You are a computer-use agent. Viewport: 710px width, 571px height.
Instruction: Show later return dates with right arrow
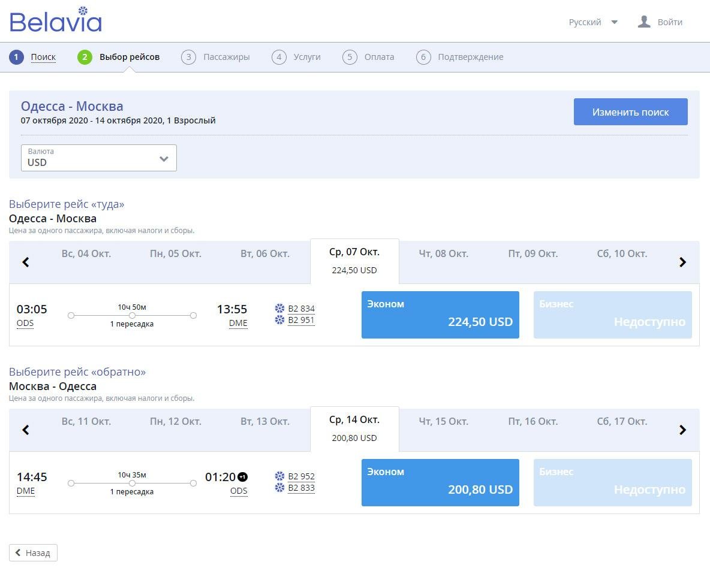(682, 430)
